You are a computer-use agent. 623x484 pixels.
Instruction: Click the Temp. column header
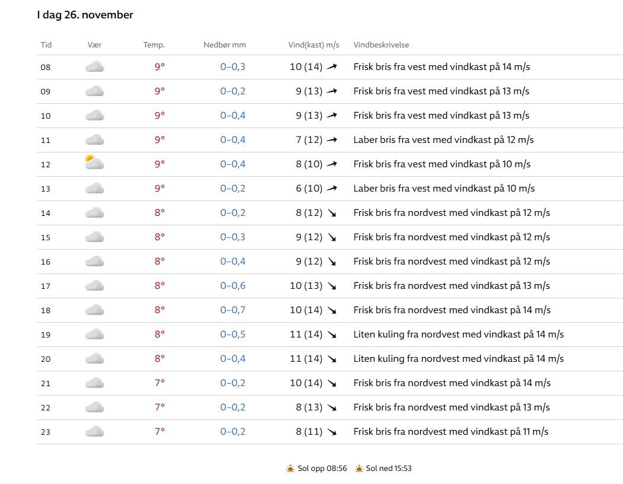[x=154, y=45]
